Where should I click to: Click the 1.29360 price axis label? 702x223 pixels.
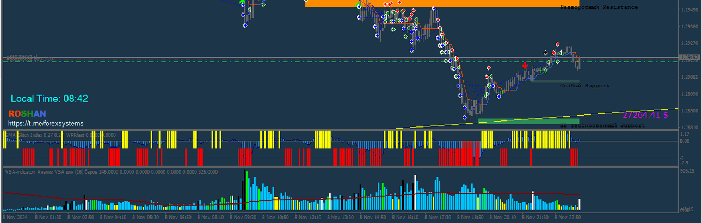[689, 27]
